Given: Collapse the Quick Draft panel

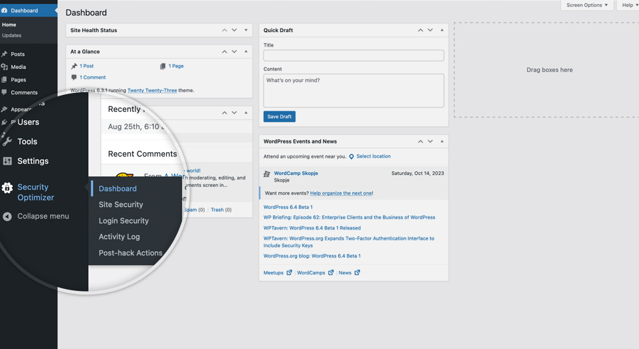Looking at the screenshot, I should tap(442, 30).
